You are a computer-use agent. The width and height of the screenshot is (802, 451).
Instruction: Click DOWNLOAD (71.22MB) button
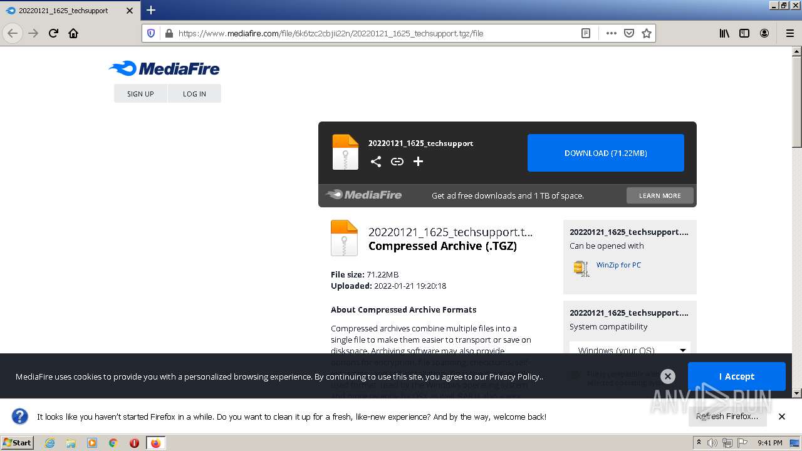[x=606, y=153]
